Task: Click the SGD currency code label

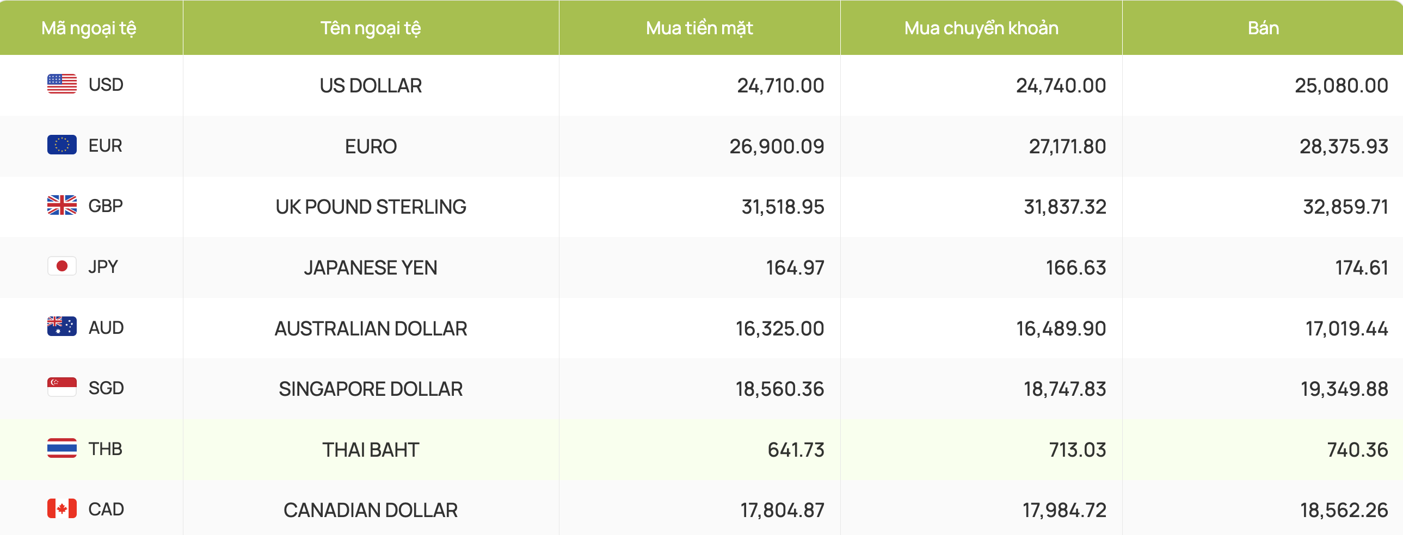Action: pos(106,388)
